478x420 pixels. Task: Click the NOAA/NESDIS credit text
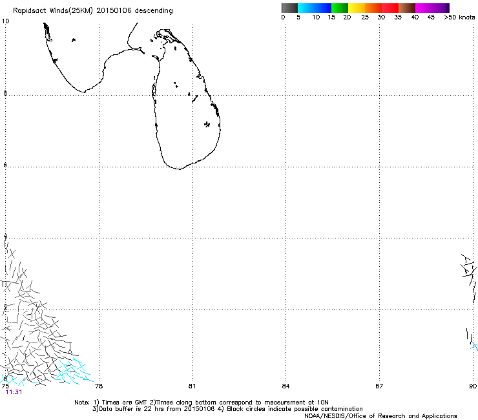click(380, 416)
